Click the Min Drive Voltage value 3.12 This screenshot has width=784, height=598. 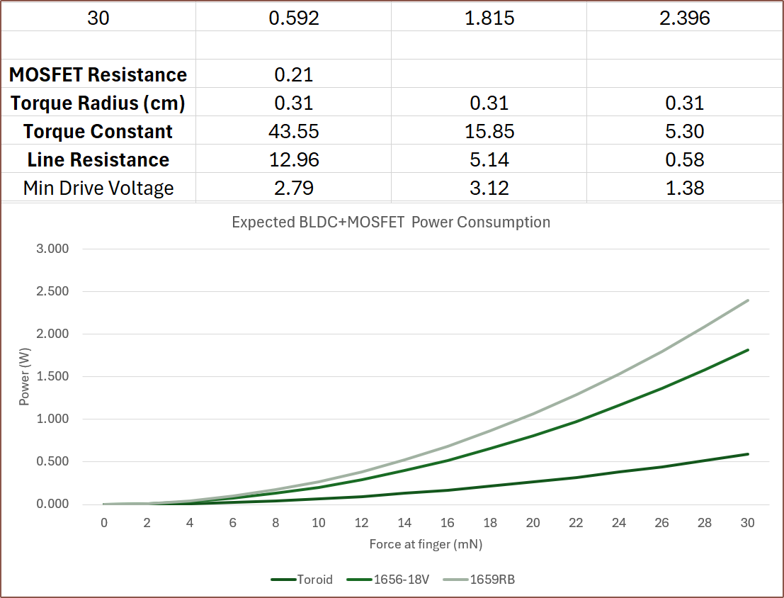tap(489, 188)
